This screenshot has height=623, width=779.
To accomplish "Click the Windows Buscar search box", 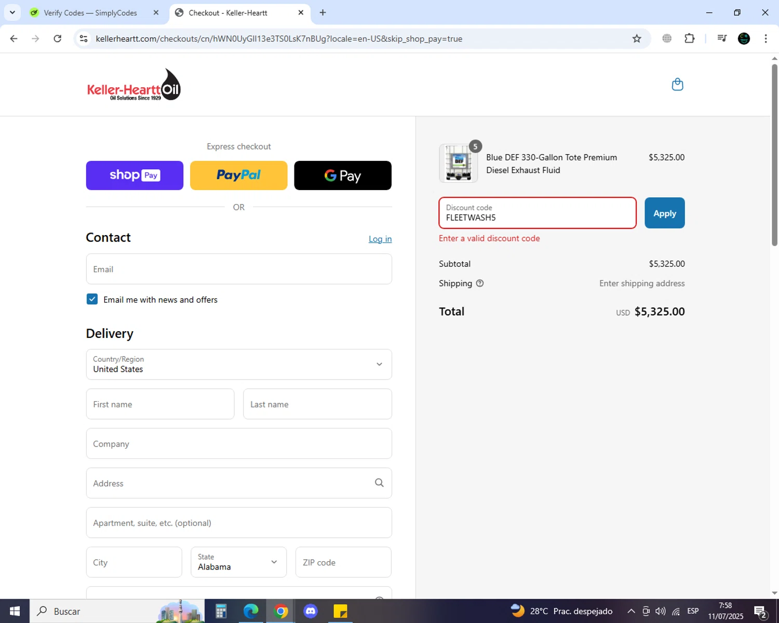I will pyautogui.click(x=117, y=611).
